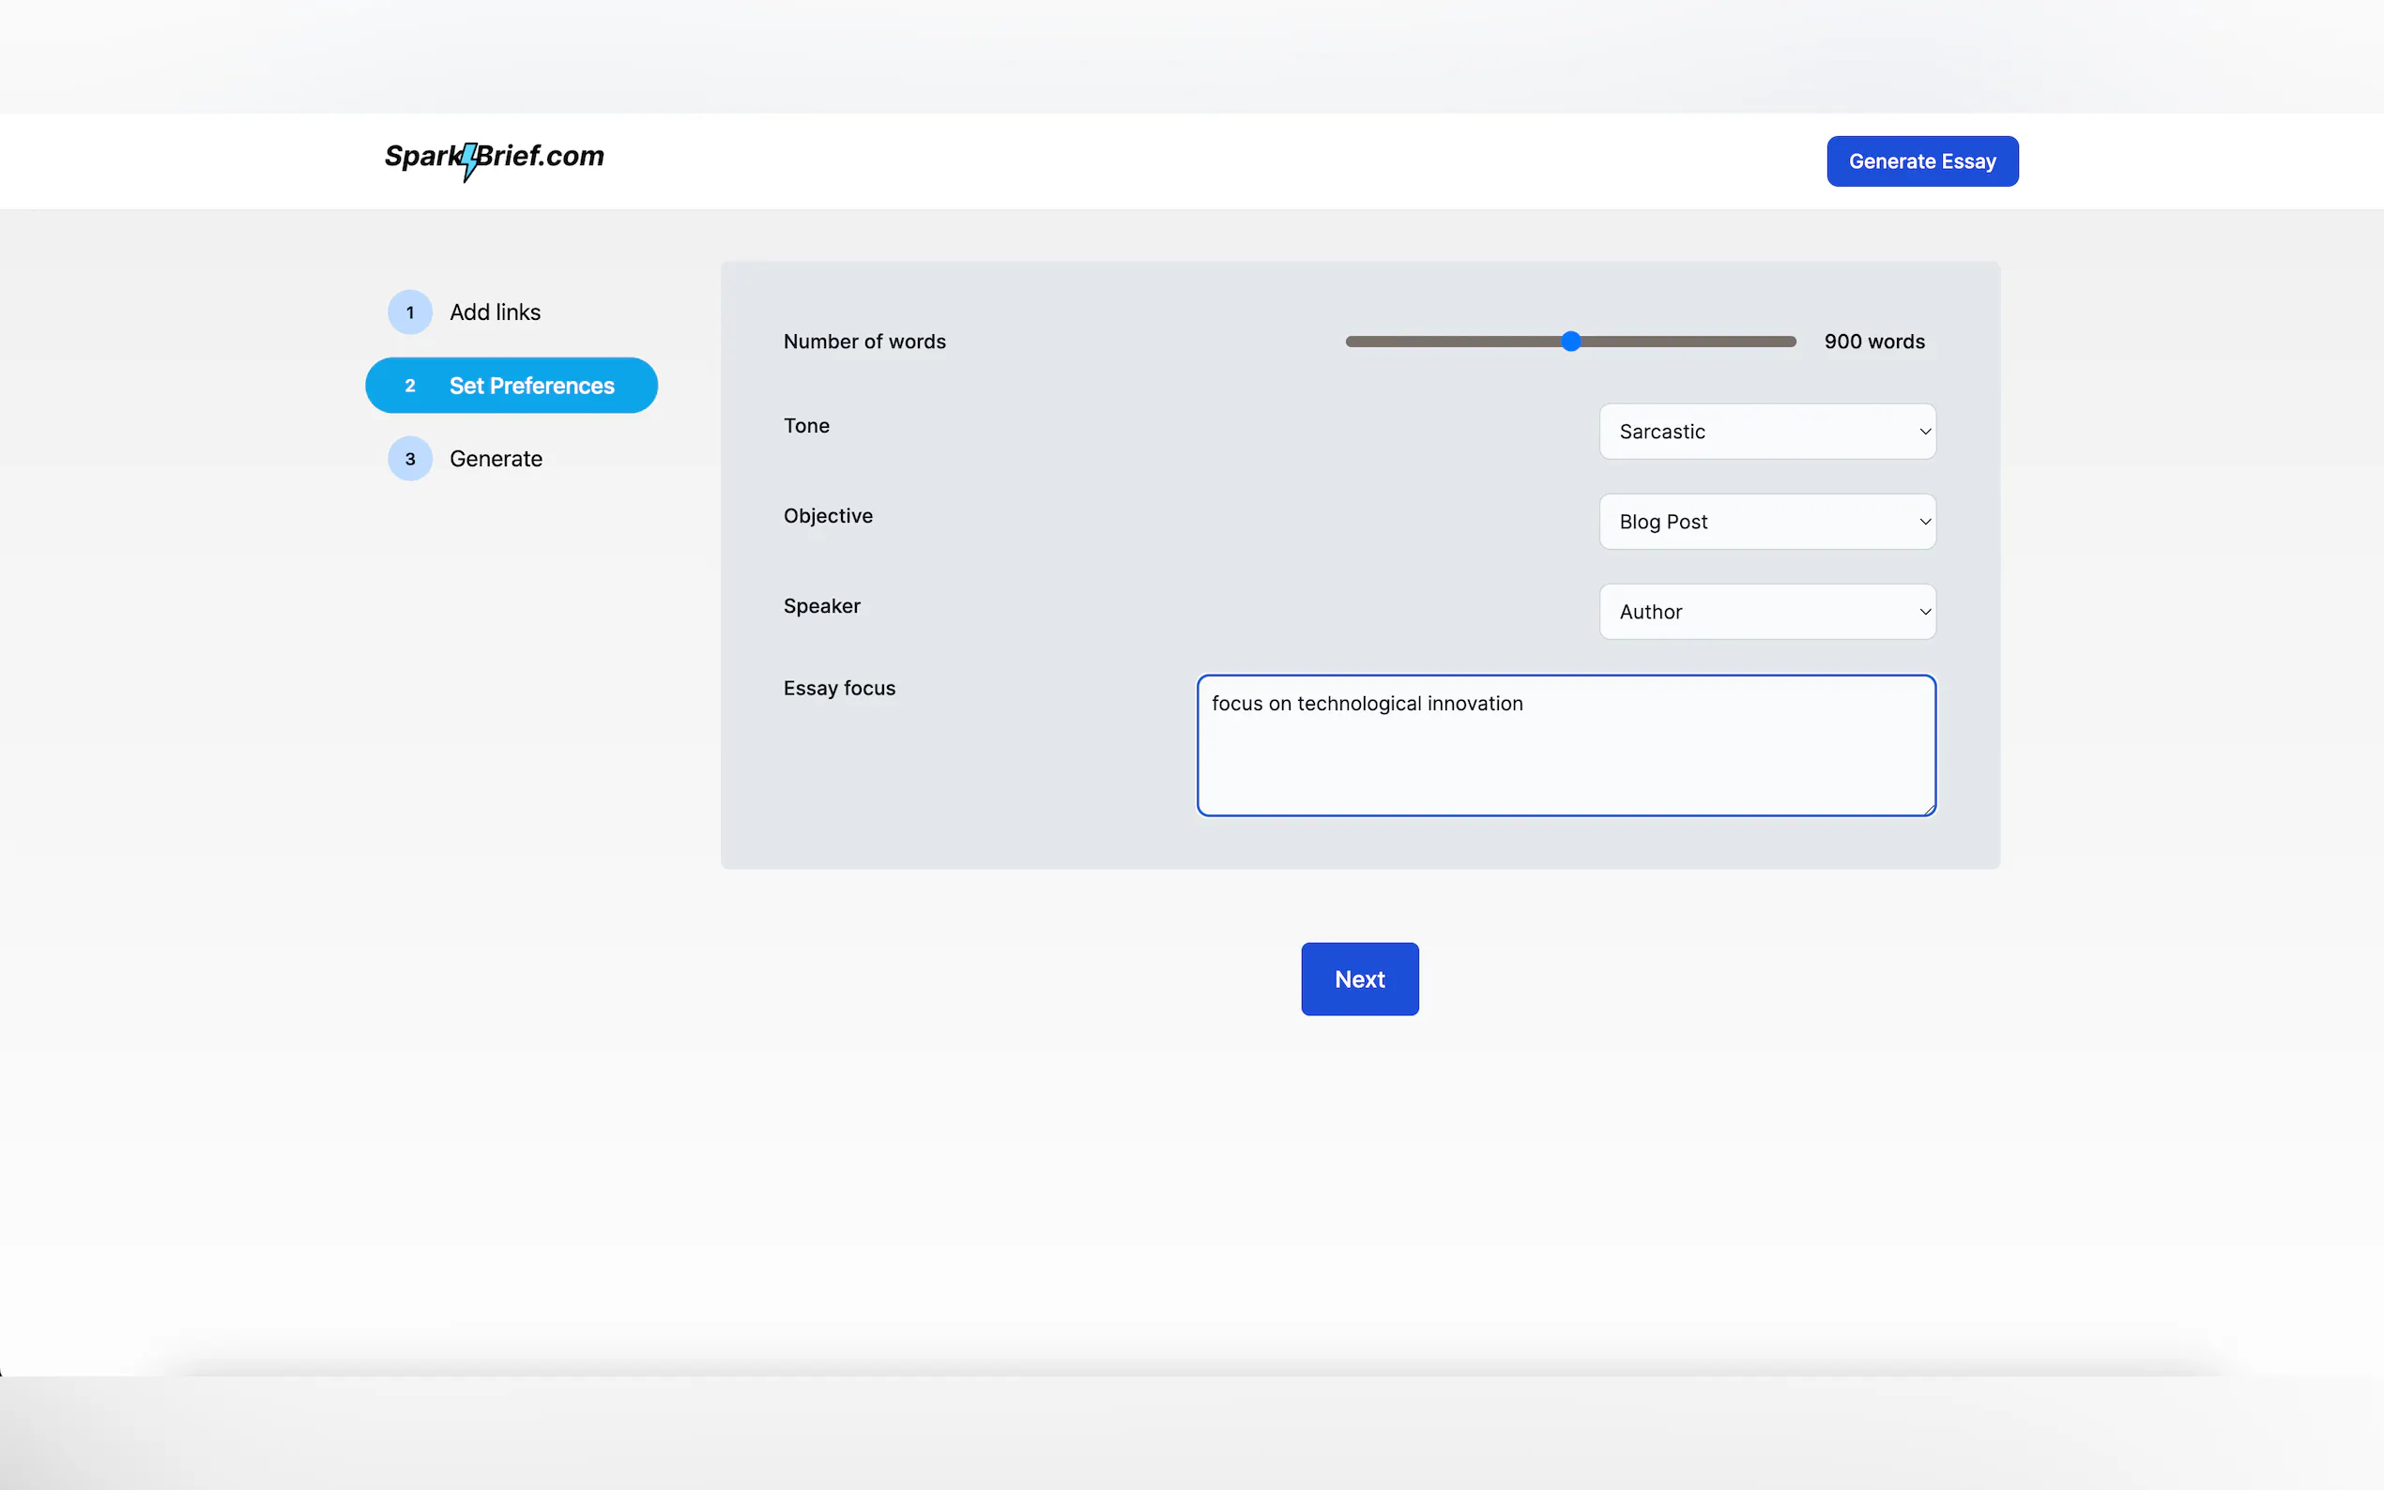Click the step 3 number circle

(x=410, y=459)
